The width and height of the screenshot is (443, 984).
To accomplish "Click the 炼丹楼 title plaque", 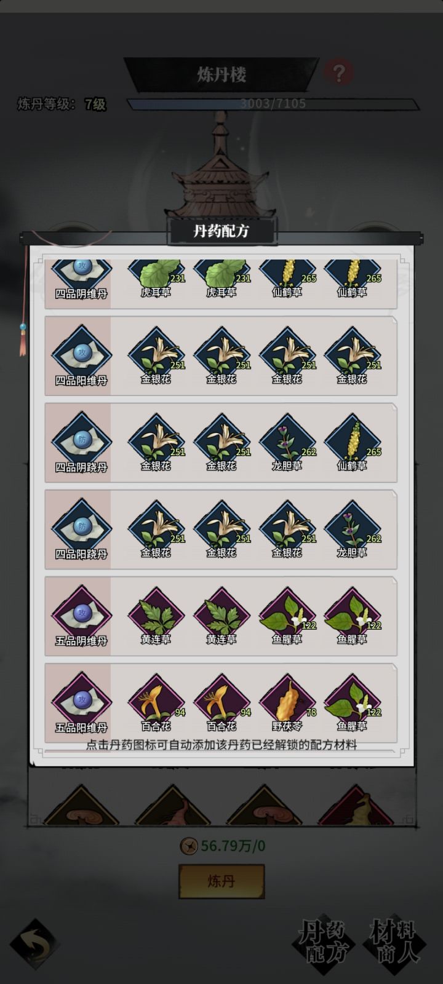I will [221, 75].
